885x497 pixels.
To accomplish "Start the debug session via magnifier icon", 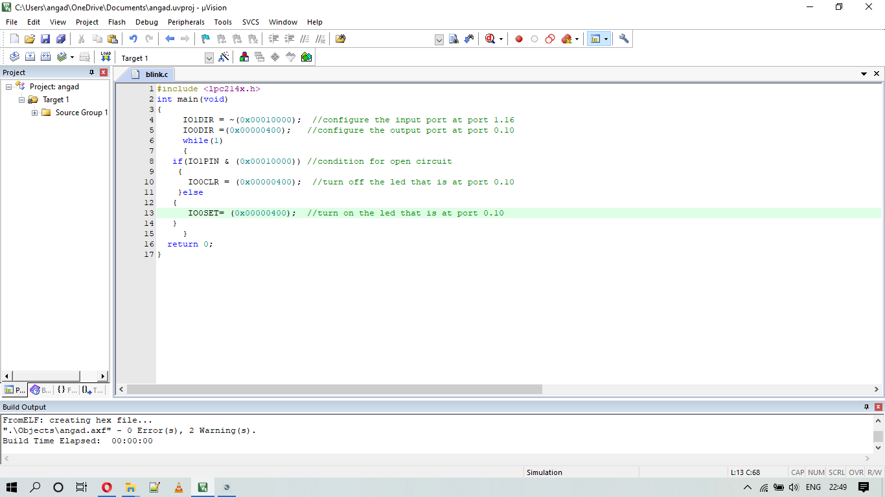I will 490,39.
